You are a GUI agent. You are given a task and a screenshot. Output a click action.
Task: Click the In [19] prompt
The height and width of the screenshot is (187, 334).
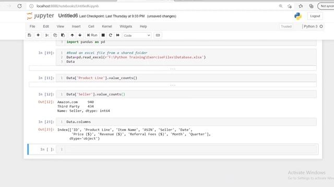tap(46, 53)
